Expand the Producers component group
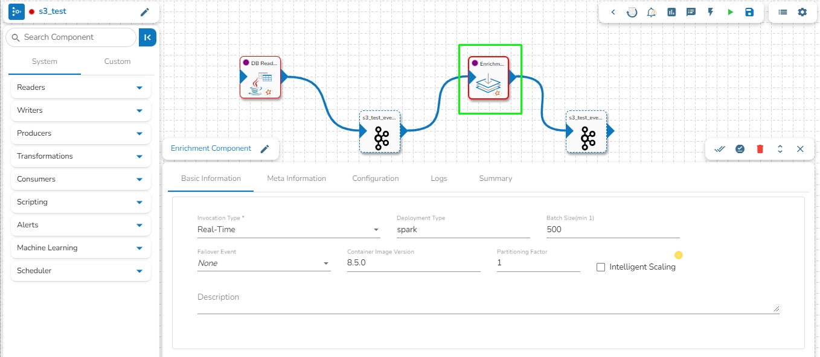Viewport: 820px width, 357px height. coord(81,133)
